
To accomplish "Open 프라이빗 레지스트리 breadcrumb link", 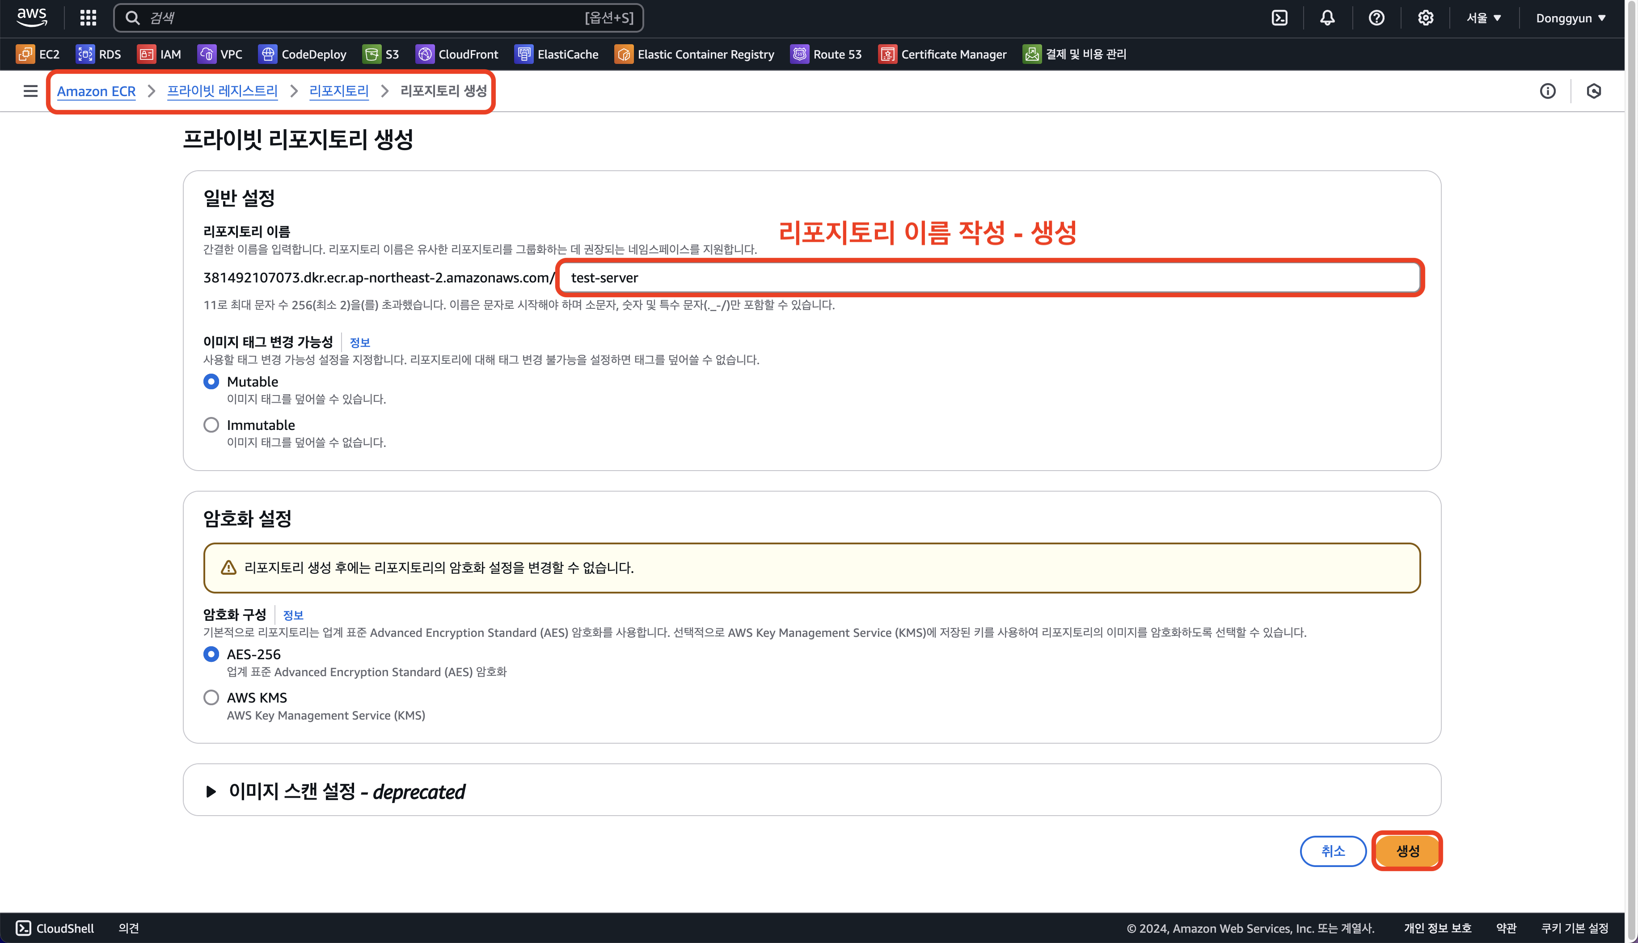I will pos(222,91).
